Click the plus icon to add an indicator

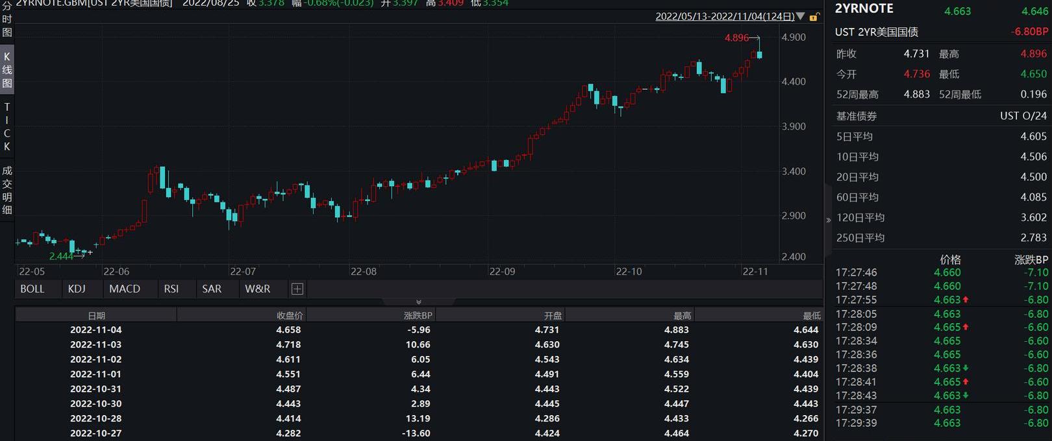[x=297, y=289]
